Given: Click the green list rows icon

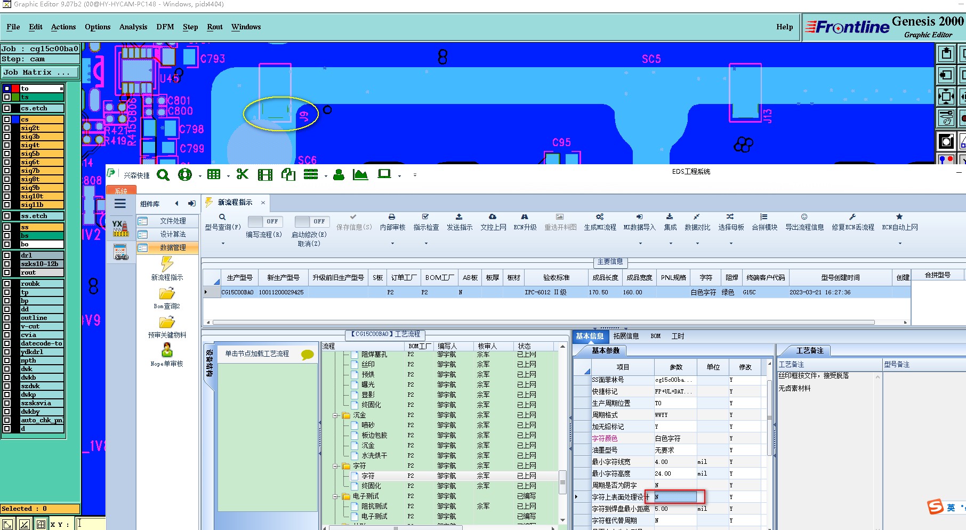Looking at the screenshot, I should 311,174.
